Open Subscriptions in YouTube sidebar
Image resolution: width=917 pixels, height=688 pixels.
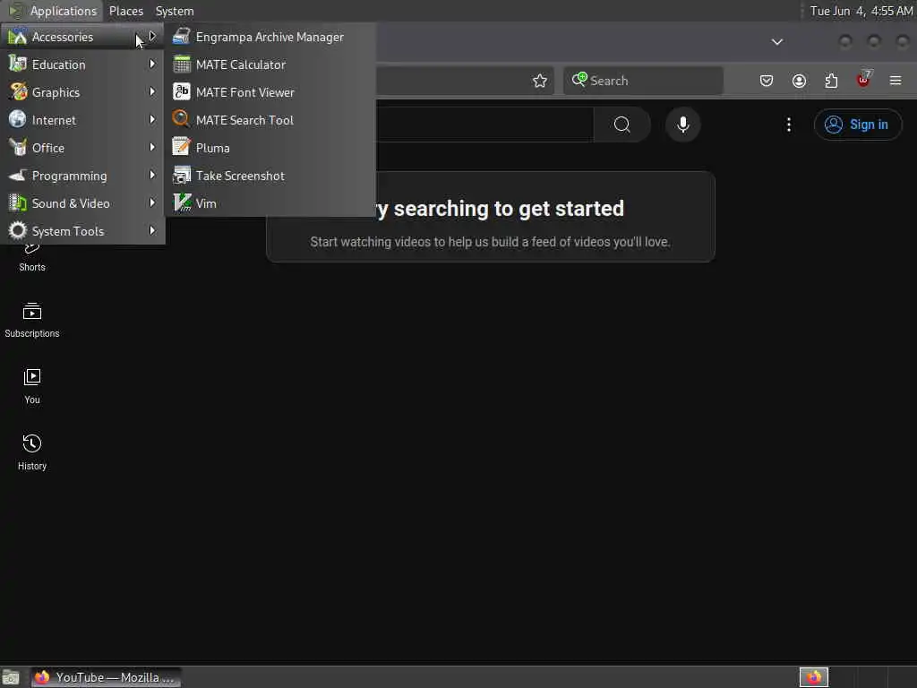point(32,320)
